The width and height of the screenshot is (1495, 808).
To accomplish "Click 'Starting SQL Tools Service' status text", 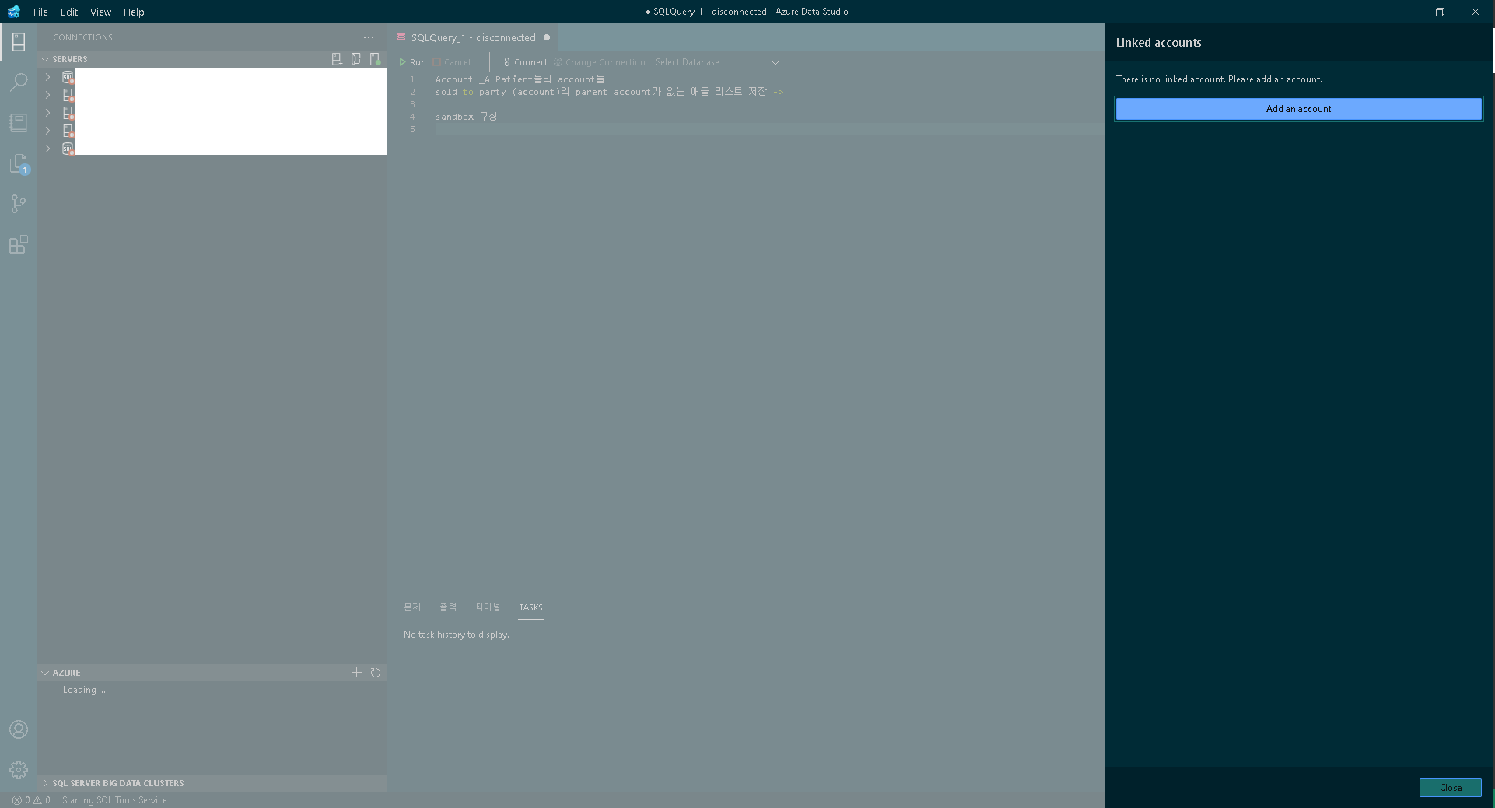I will 114,800.
